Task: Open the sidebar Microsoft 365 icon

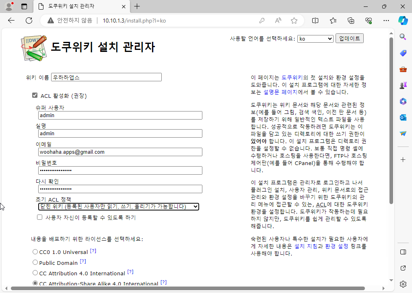Action: (403, 101)
